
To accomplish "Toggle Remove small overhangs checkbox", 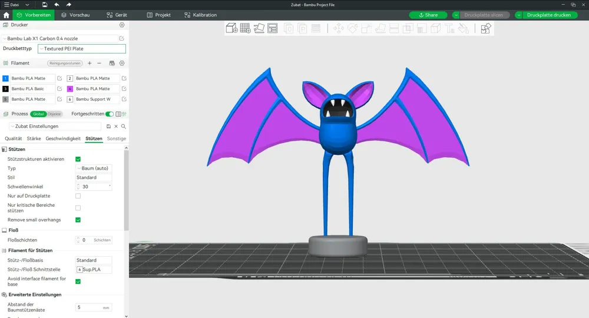I will 78,220.
